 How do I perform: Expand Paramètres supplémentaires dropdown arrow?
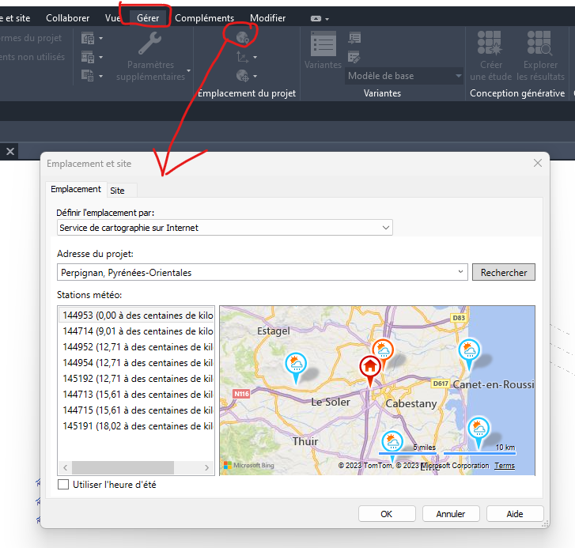[x=188, y=70]
